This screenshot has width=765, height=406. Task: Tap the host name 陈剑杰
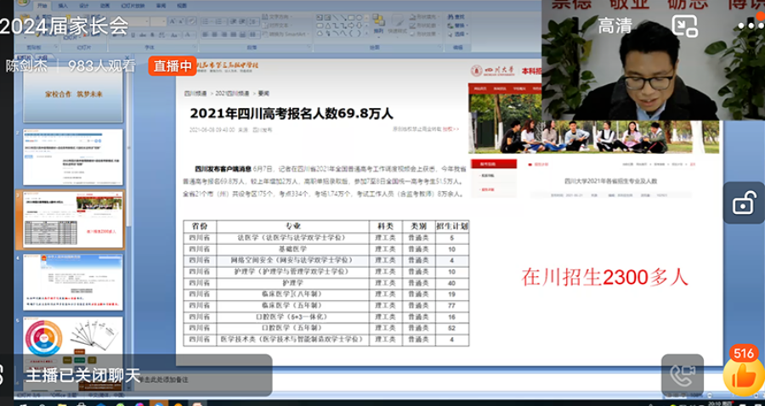coord(27,65)
